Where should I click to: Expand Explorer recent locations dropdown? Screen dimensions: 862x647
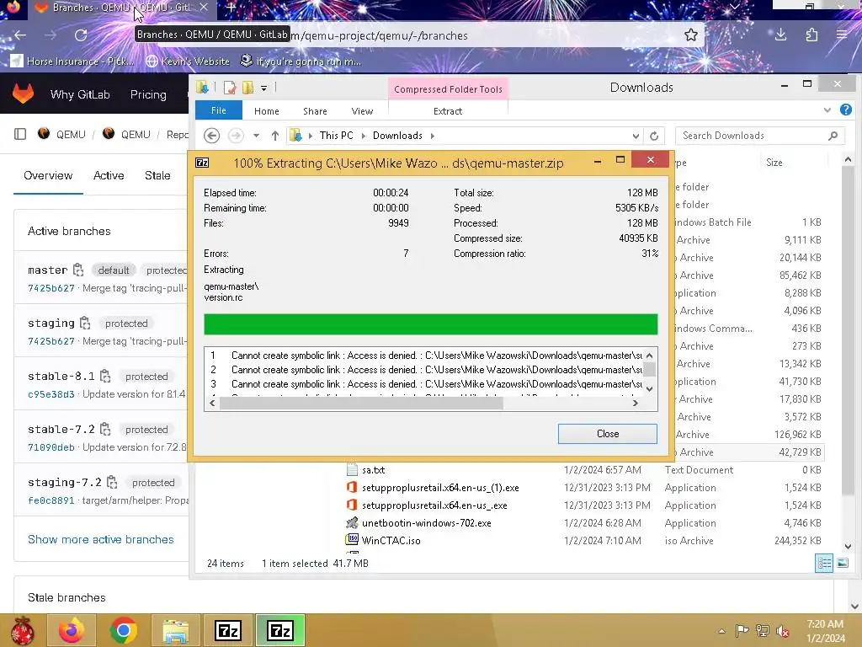point(256,136)
